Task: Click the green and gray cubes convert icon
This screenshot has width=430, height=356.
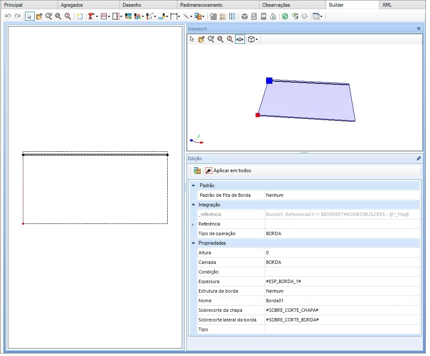Action: click(295, 16)
